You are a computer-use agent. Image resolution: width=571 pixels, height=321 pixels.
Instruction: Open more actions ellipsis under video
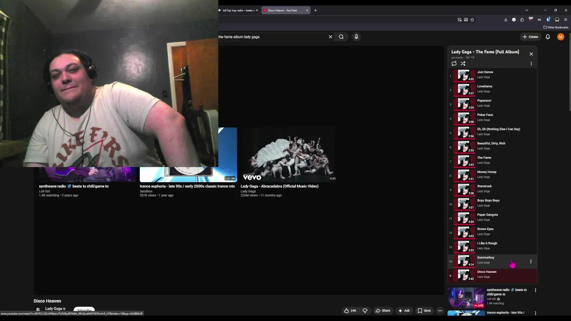[440, 311]
